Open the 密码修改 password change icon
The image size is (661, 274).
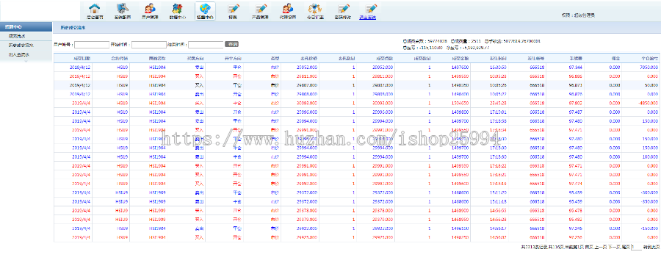[343, 11]
